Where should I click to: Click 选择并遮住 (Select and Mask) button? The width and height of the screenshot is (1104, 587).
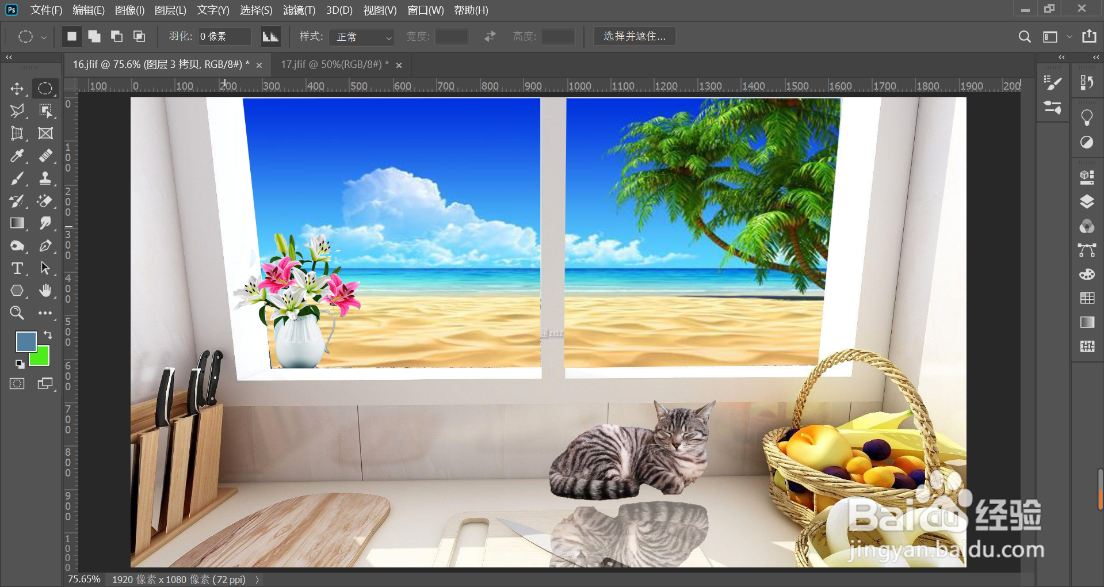[x=635, y=36]
